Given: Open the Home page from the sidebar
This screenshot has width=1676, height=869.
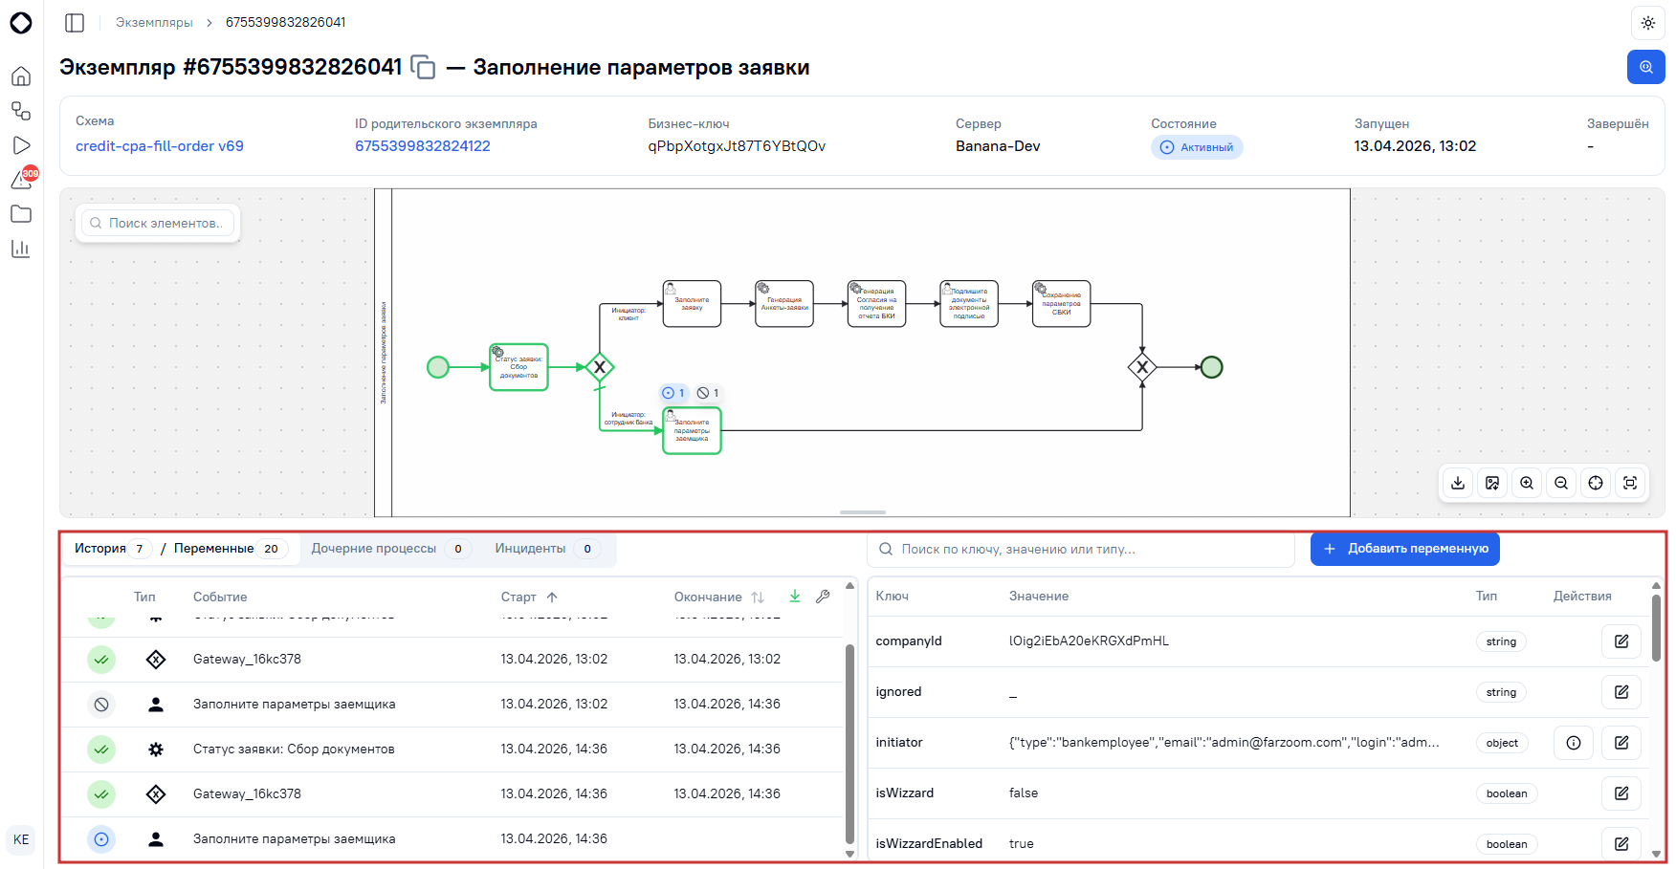Looking at the screenshot, I should (21, 76).
